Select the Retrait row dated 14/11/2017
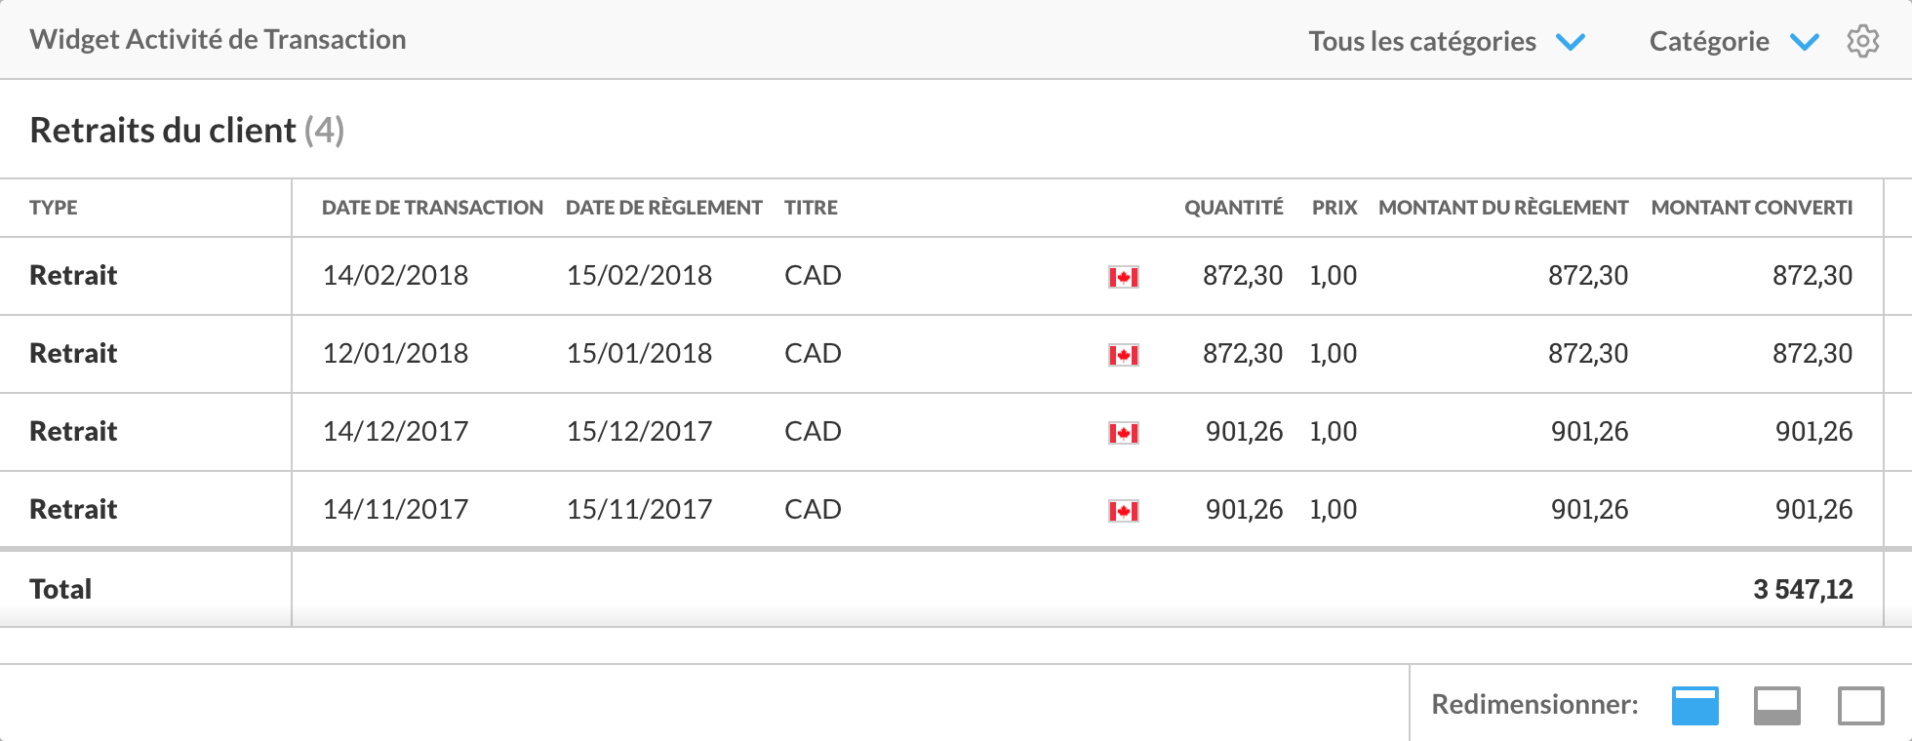Image resolution: width=1912 pixels, height=741 pixels. coord(73,510)
